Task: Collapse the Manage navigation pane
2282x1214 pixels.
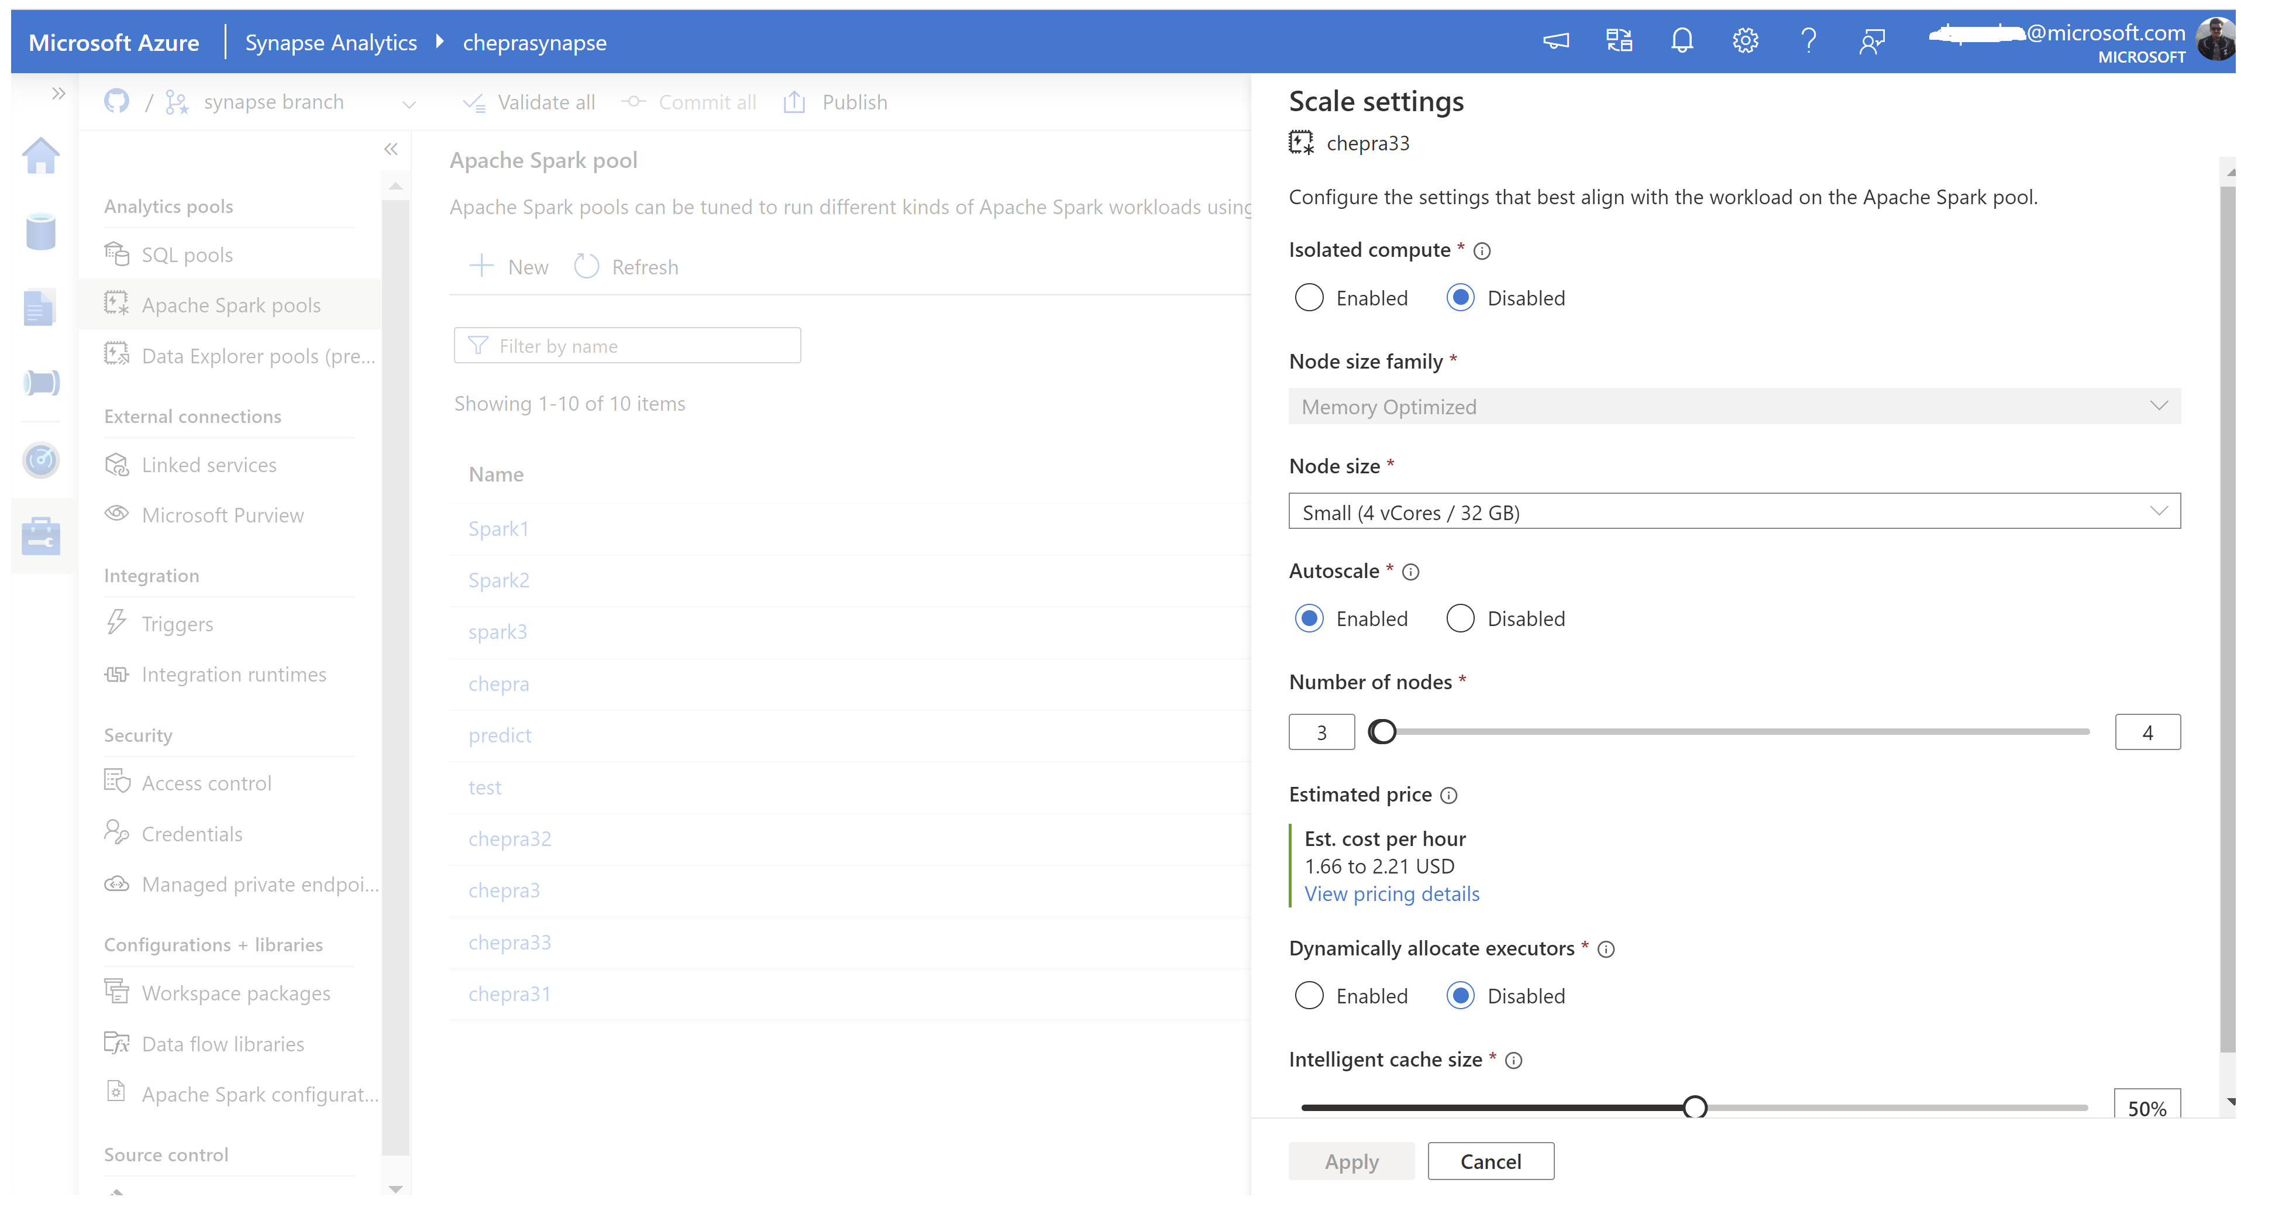Action: (x=391, y=149)
